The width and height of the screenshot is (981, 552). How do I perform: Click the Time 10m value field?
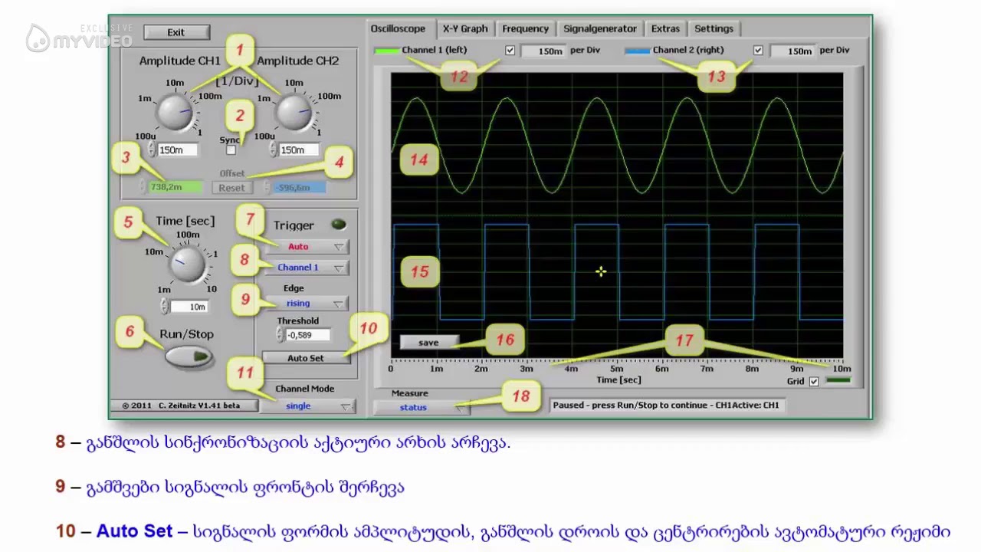click(189, 307)
